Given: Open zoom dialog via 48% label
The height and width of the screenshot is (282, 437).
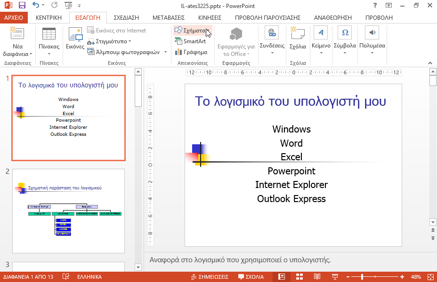Looking at the screenshot, I should click(416, 277).
